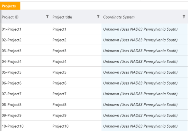Screen dimensions: 188x132
Task: Switch to the Projects tab
Action: 10,6
